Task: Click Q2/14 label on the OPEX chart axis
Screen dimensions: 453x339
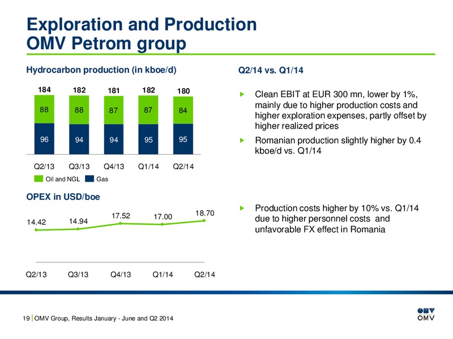Action: click(204, 274)
